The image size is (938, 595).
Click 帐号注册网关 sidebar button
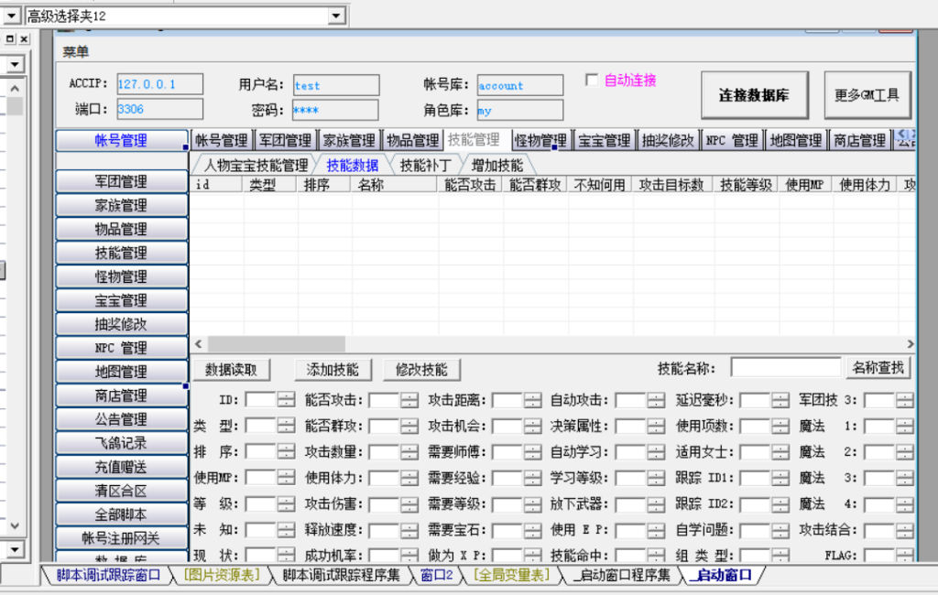coord(122,538)
